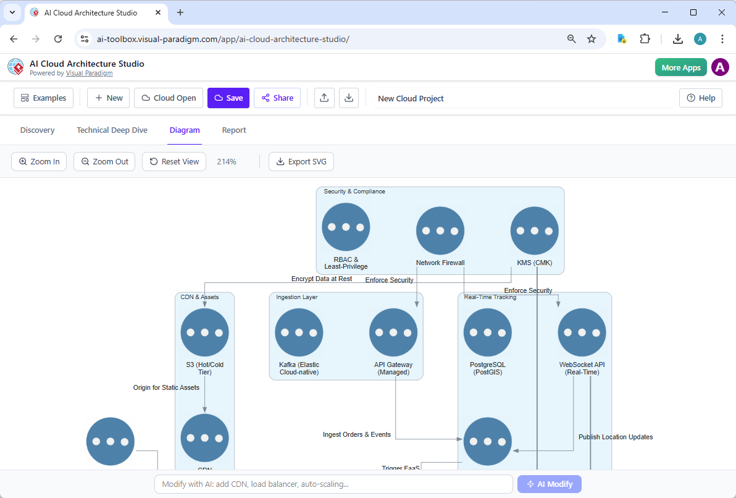Open the Visual Paradigm link
Screen dimensions: 736x498
89,72
